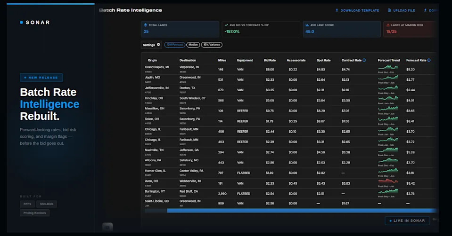452x236 pixels.
Task: Toggle the 10% Variance pill
Action: 212,45
